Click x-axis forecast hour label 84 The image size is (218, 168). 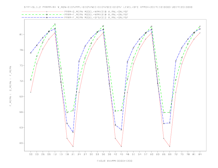click(x=200, y=154)
